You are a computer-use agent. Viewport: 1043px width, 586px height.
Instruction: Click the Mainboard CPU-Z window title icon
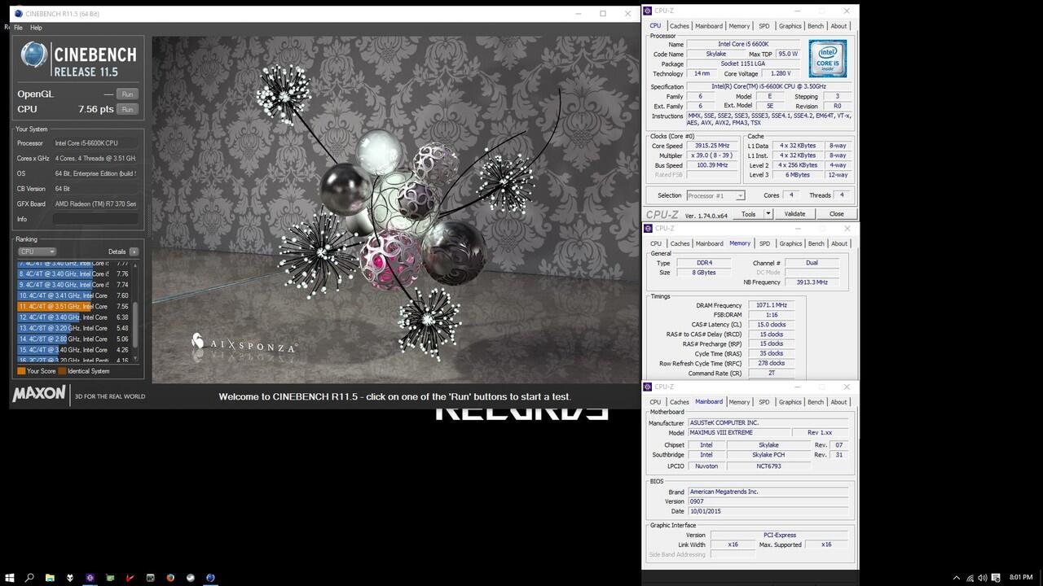(x=648, y=387)
